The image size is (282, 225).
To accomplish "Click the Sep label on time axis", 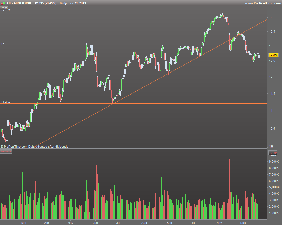I will click(x=169, y=223).
